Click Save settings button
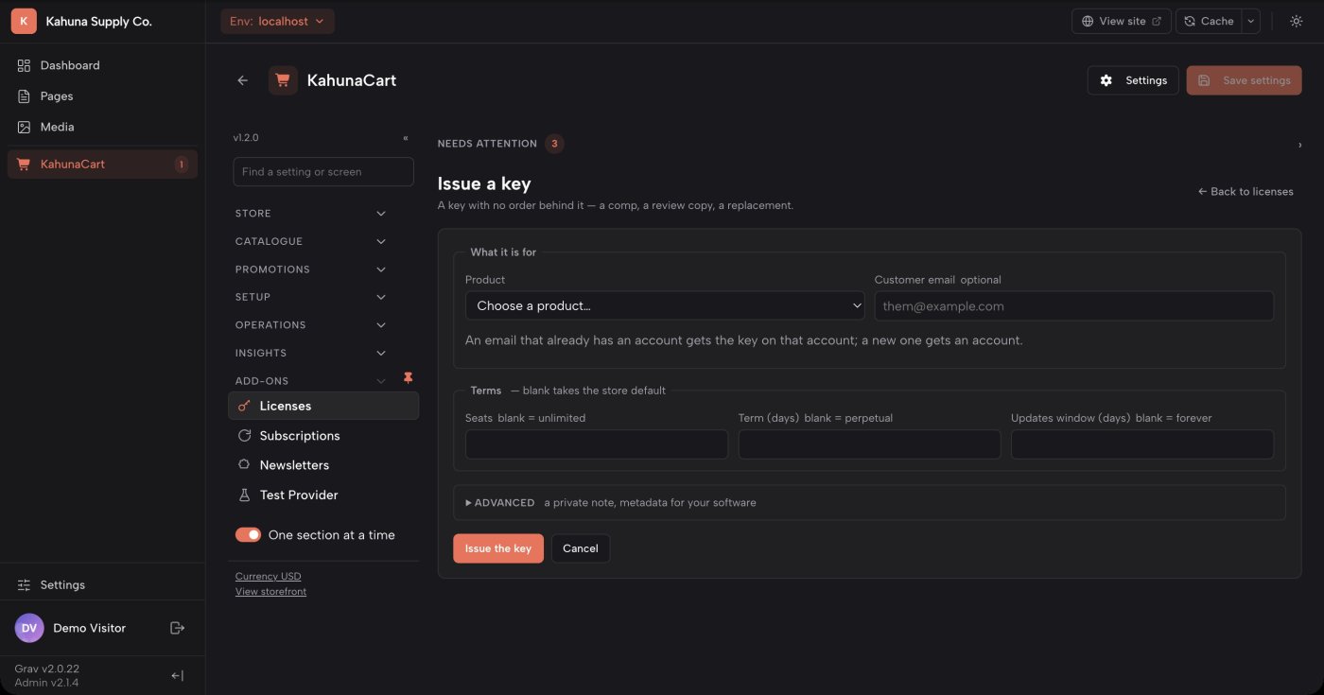Viewport: 1324px width, 695px height. pos(1244,80)
